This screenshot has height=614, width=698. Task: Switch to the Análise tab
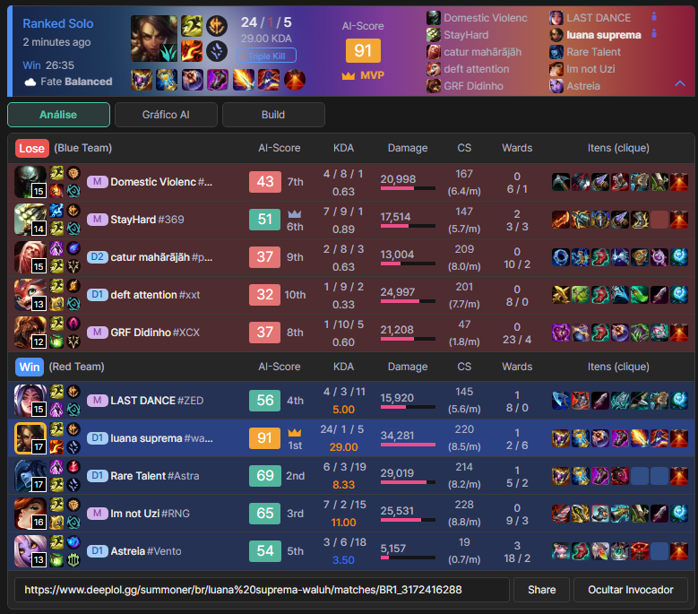58,115
